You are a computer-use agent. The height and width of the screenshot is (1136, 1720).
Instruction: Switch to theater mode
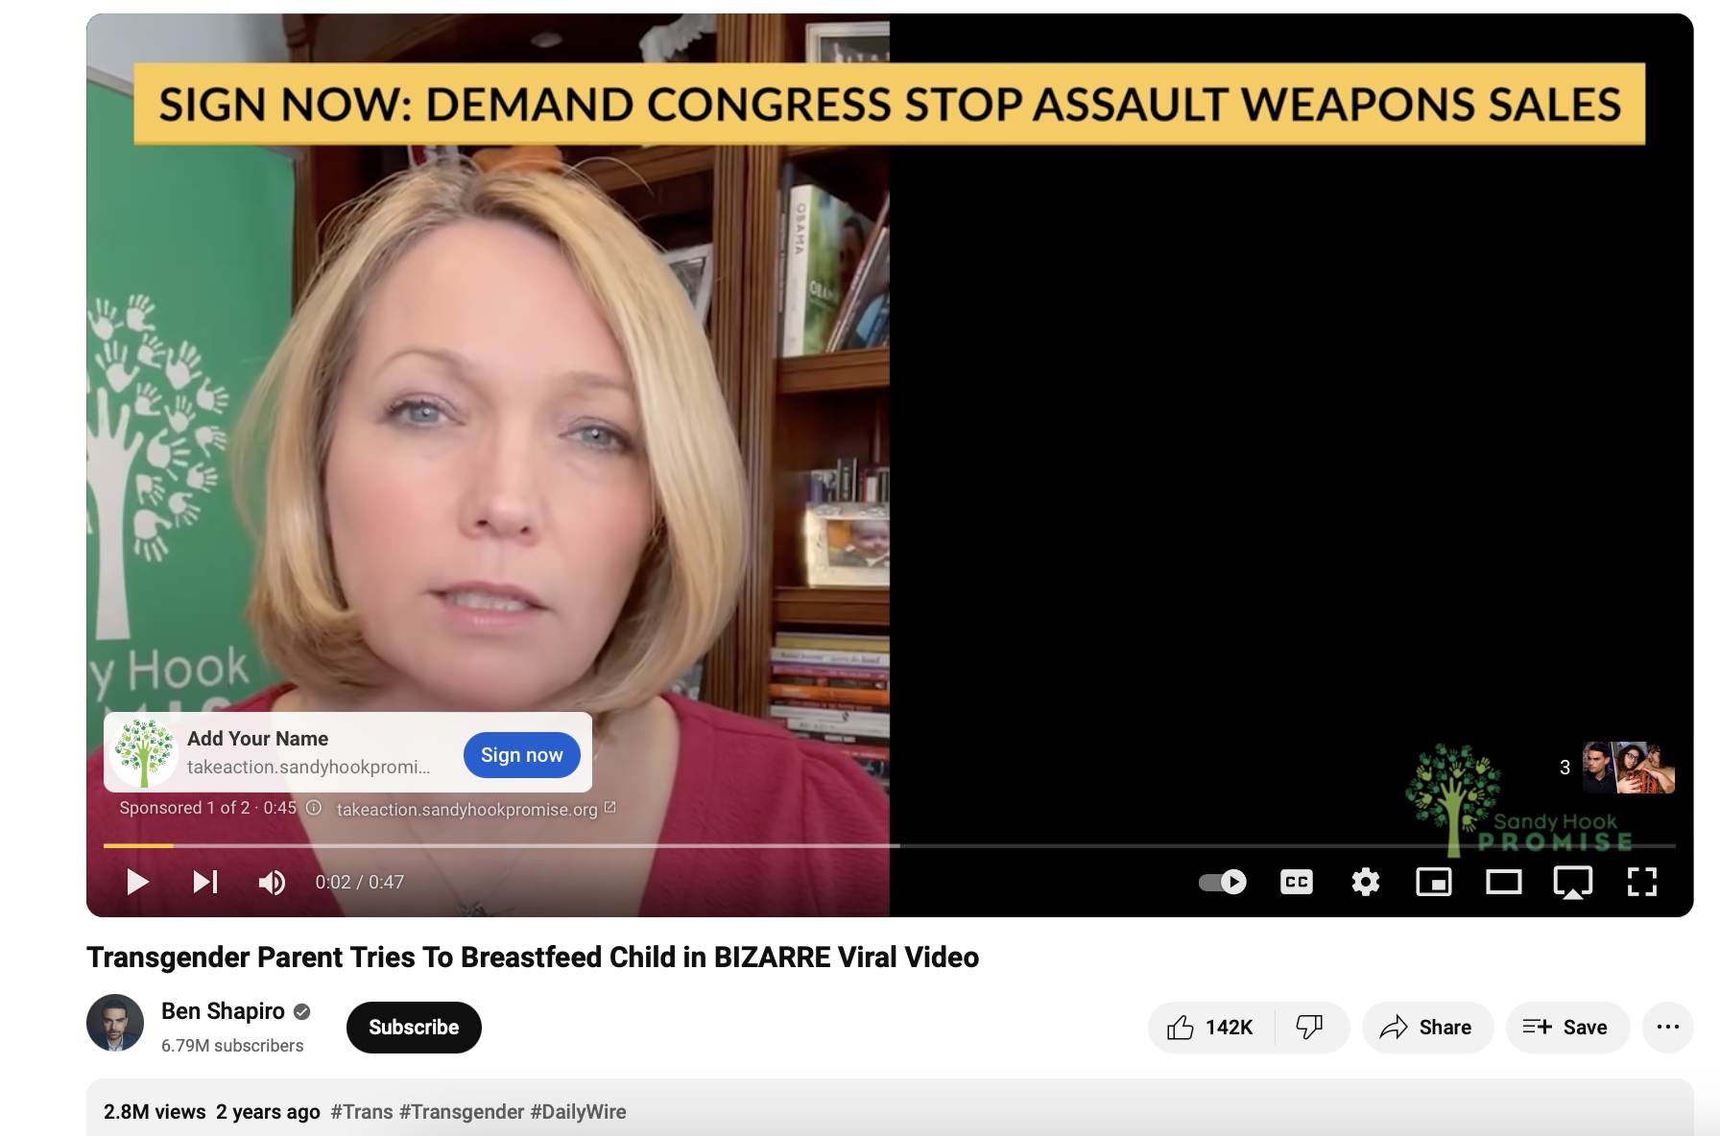click(x=1503, y=882)
